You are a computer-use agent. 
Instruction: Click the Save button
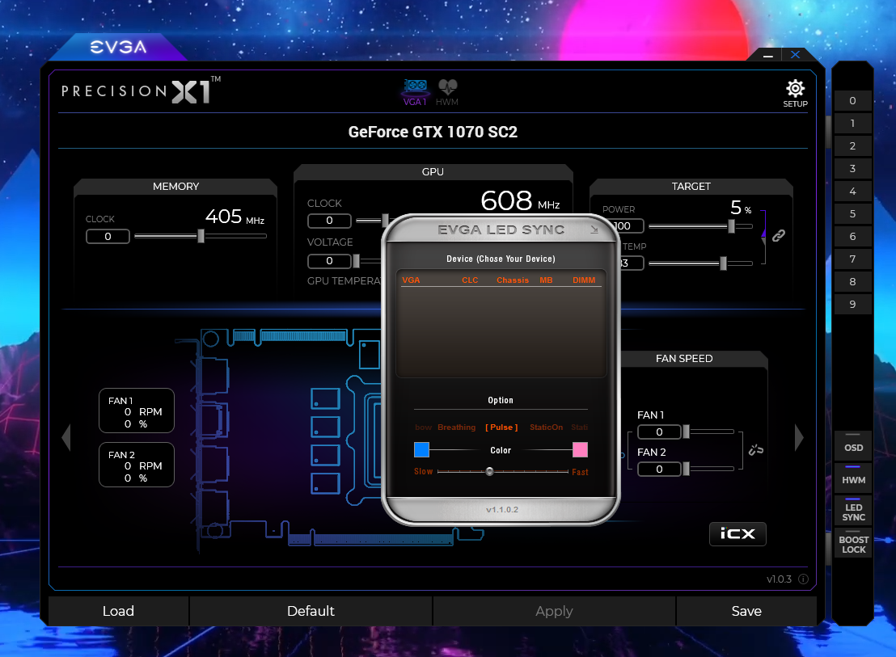746,611
